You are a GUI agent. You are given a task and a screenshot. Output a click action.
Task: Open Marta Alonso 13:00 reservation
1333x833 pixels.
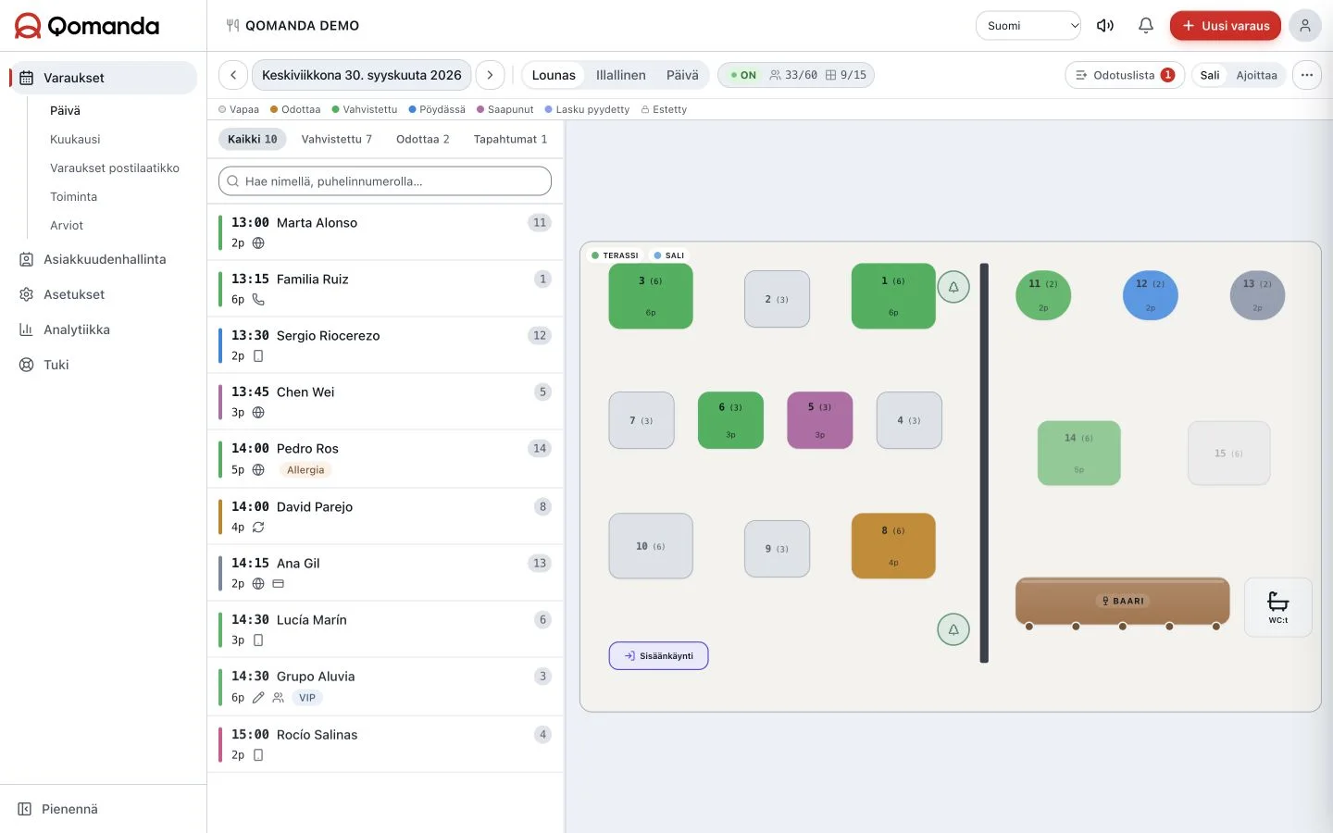385,232
